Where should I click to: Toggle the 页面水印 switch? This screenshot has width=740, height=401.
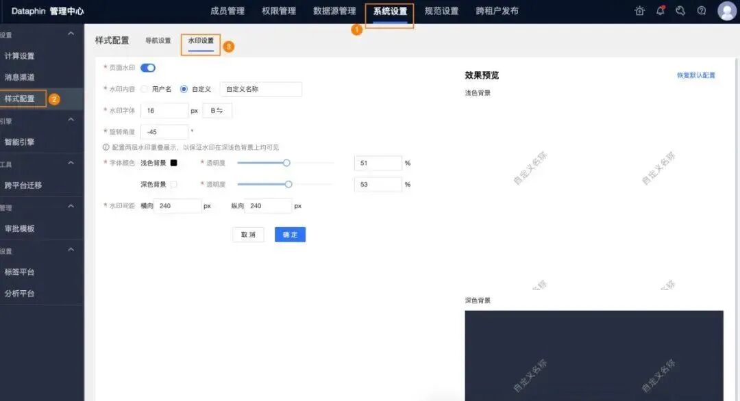point(148,68)
